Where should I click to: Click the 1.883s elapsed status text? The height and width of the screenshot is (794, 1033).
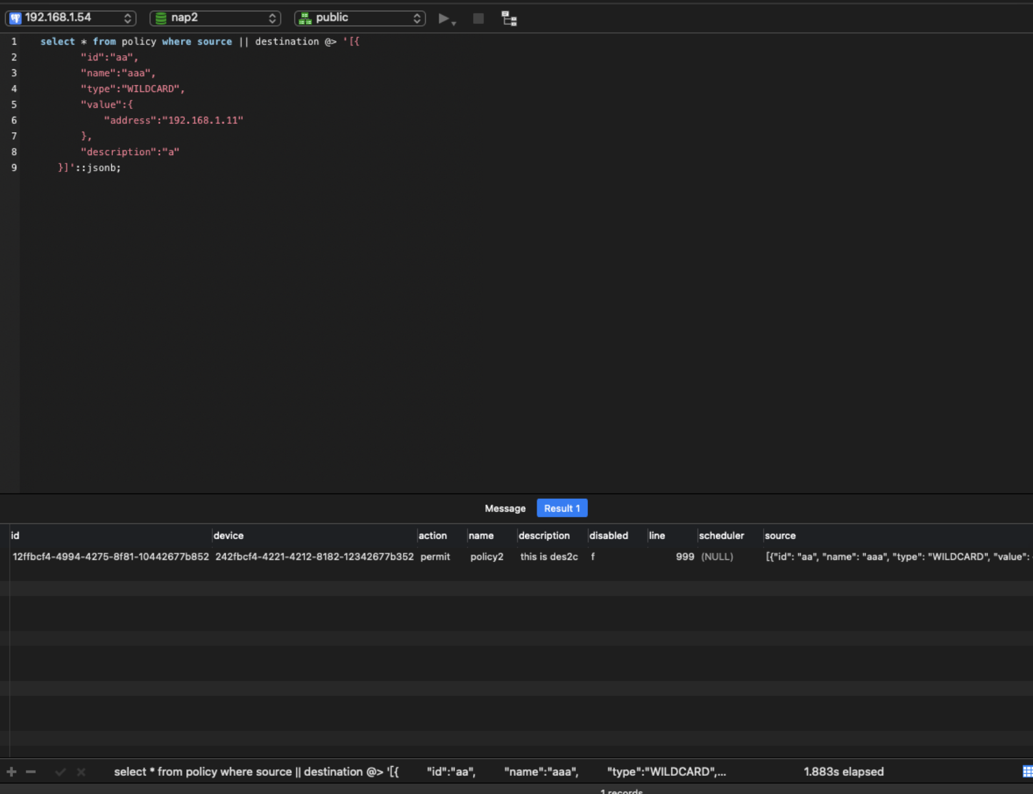844,772
